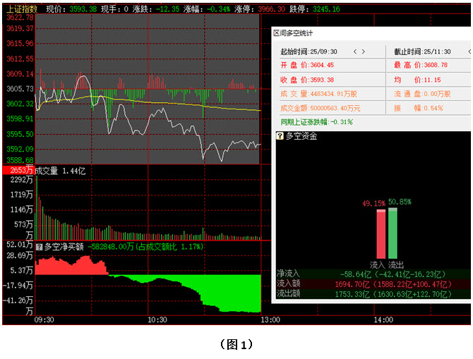Click the 成交金额:50000563.40万元 cell

tap(321, 108)
